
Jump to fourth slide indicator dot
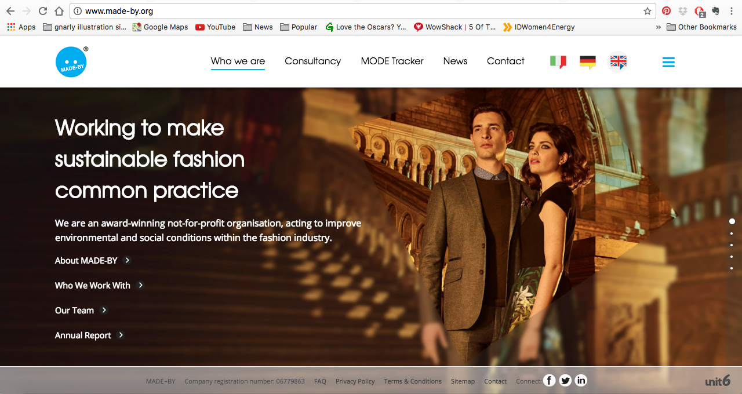[732, 257]
